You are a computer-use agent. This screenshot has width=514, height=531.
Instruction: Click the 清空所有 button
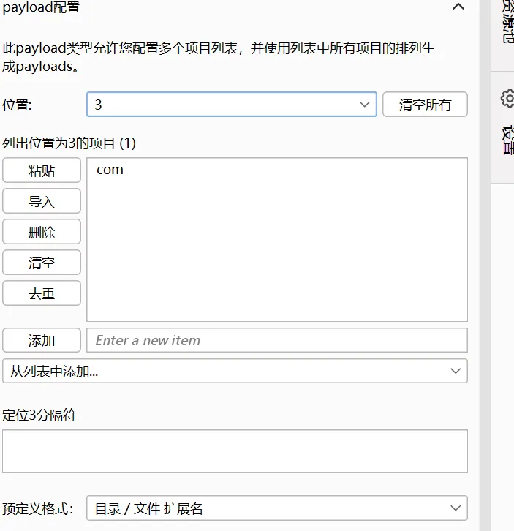[x=425, y=105]
